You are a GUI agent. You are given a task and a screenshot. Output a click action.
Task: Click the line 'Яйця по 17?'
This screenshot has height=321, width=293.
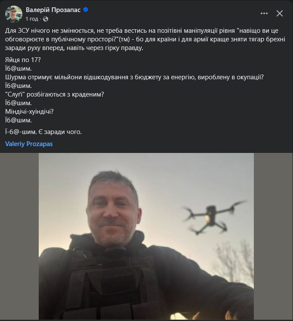pos(23,60)
